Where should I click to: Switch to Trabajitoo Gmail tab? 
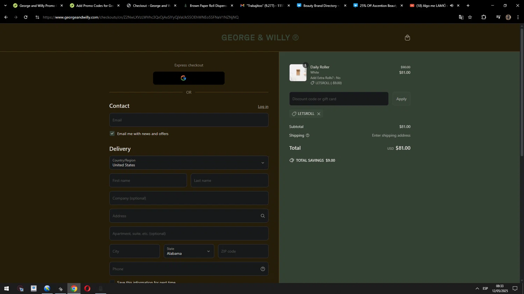tap(265, 6)
